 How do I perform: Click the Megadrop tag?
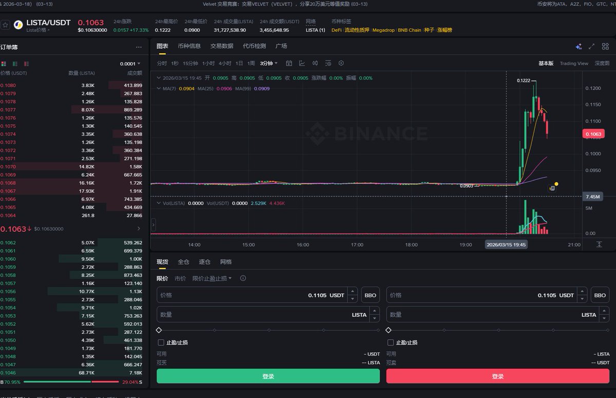coord(383,30)
